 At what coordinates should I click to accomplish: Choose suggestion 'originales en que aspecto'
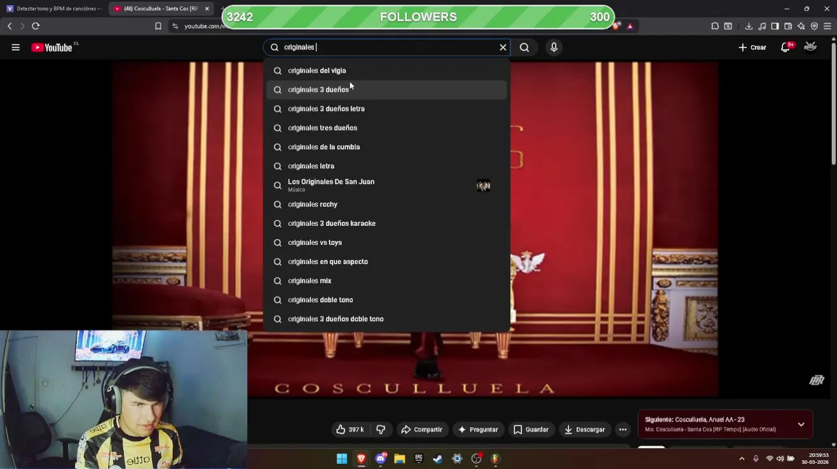(387, 261)
